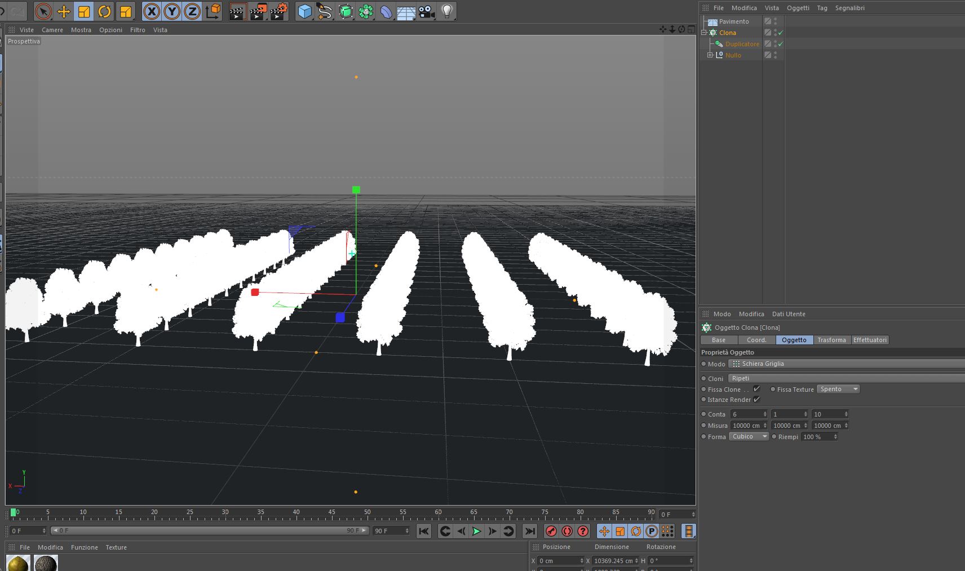
Task: Open the spline pen tool
Action: [325, 11]
